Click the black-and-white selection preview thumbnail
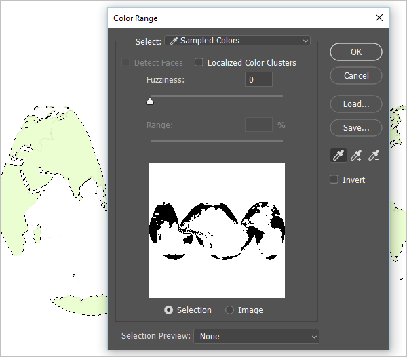 pyautogui.click(x=217, y=230)
